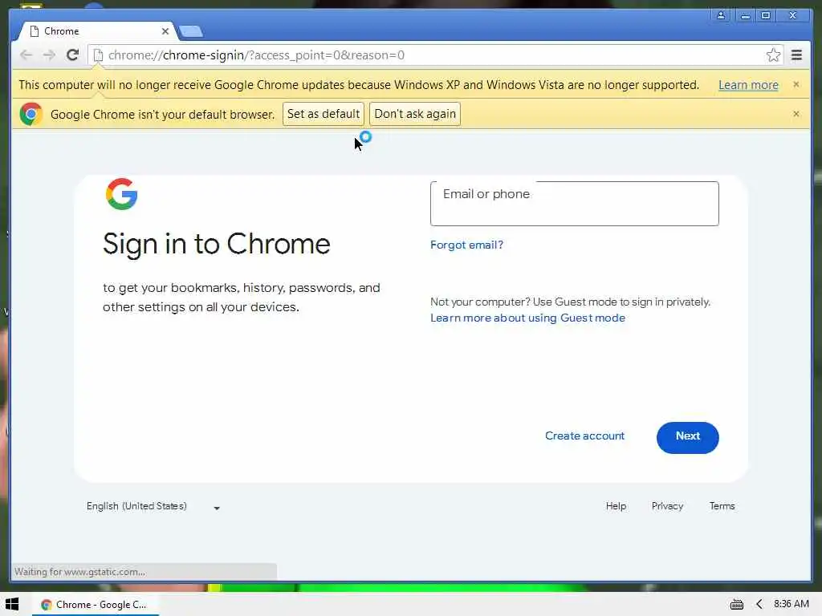The image size is (822, 616).
Task: Dismiss the Windows XP update warning
Action: [x=796, y=84]
